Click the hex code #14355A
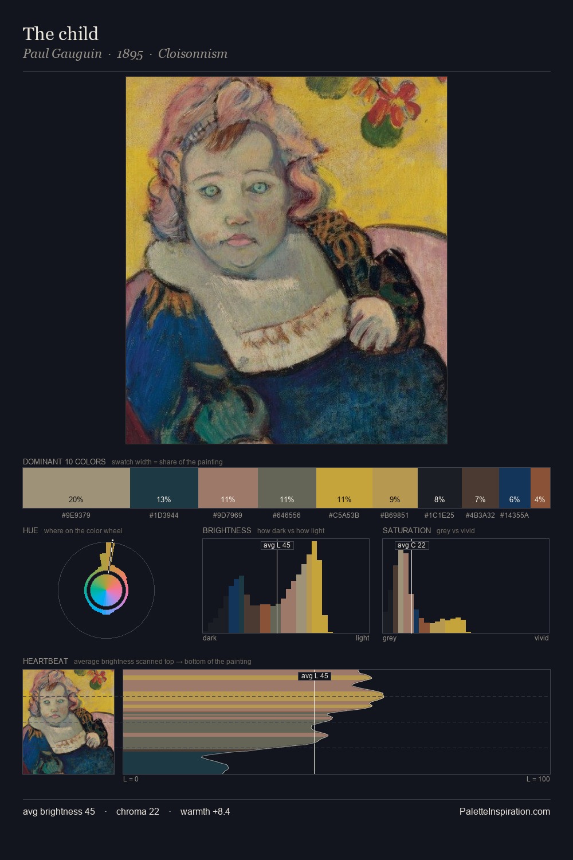The width and height of the screenshot is (573, 860). 515,515
